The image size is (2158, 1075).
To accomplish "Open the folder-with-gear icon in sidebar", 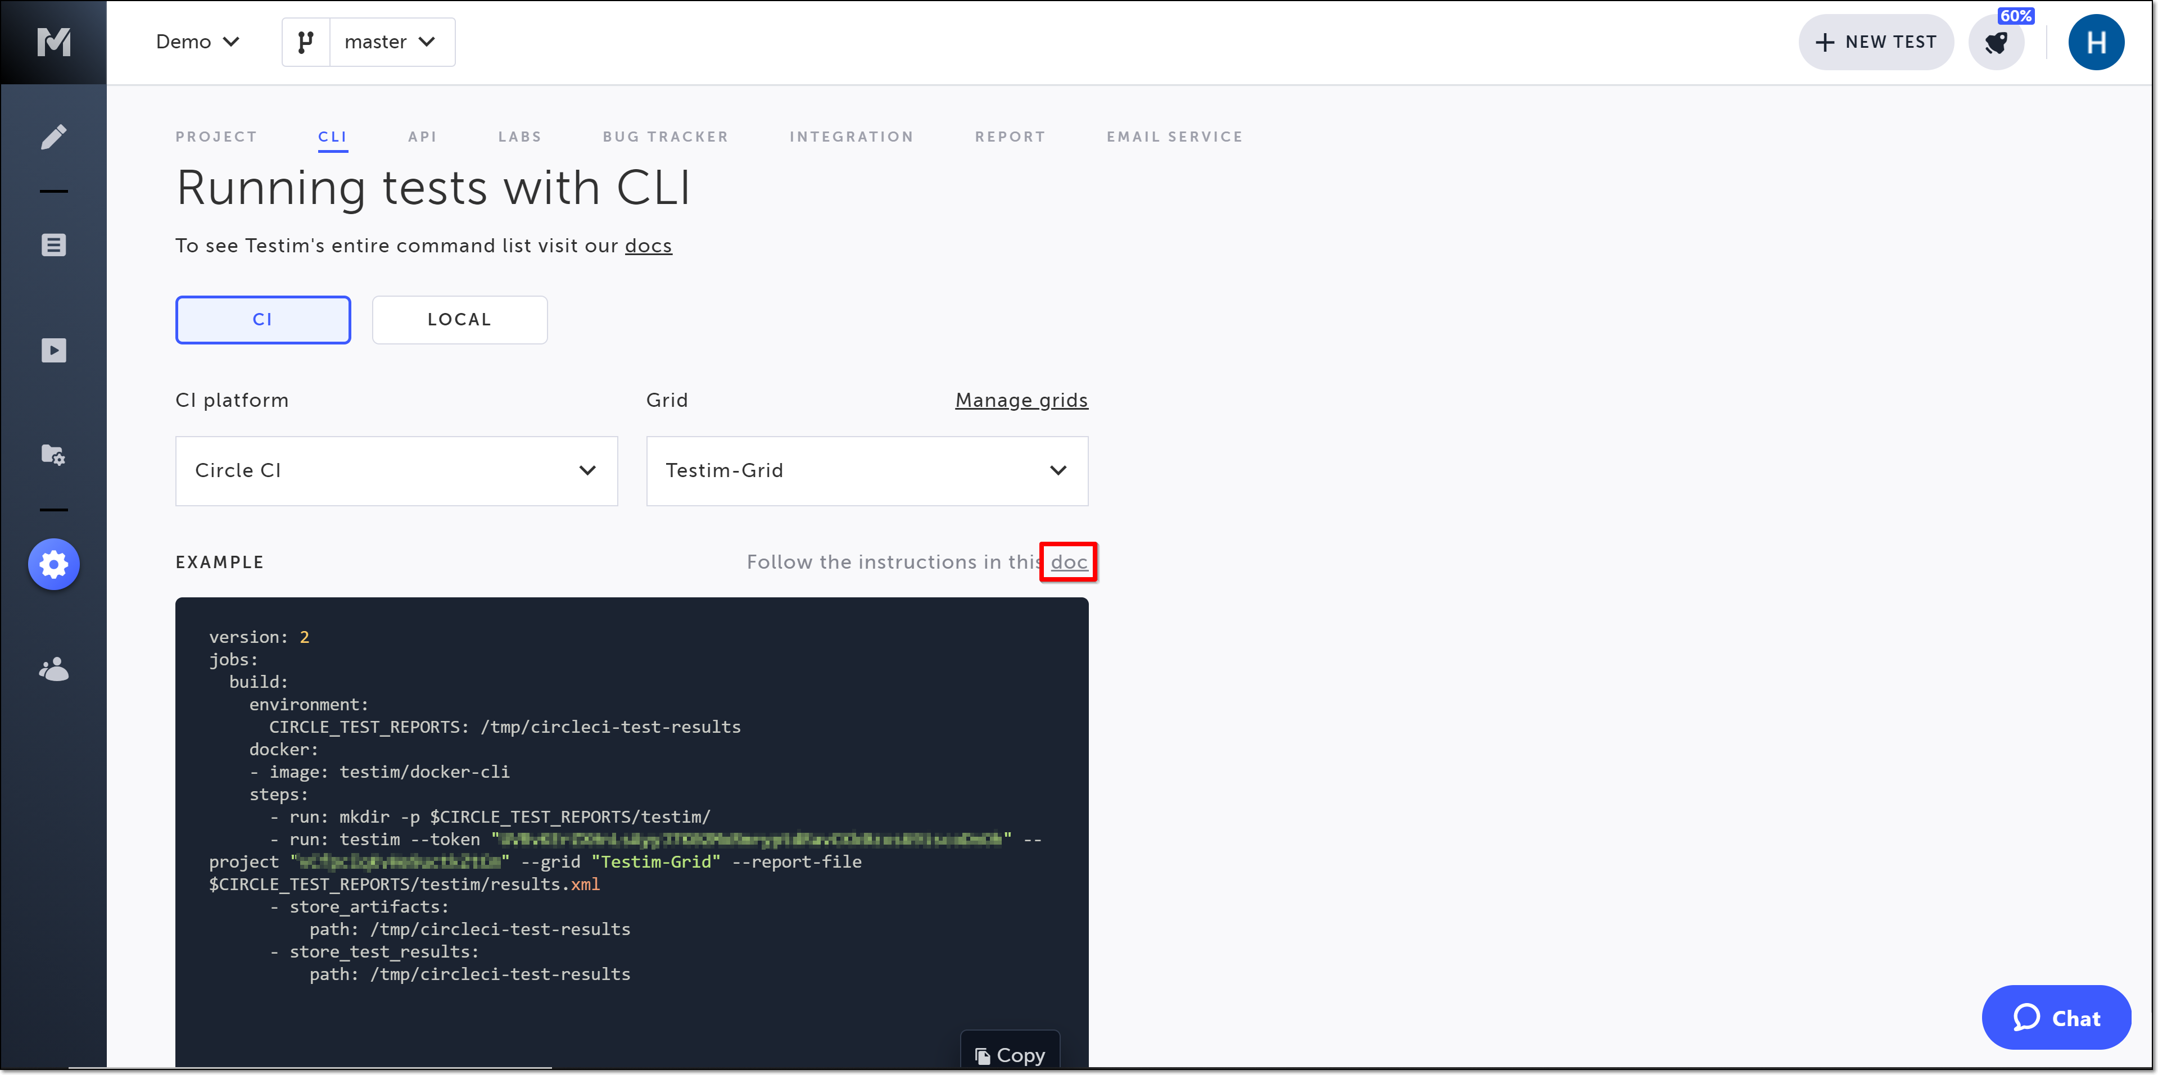I will click(53, 455).
